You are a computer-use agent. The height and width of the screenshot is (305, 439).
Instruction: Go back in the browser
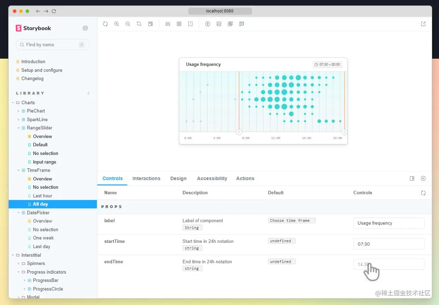tap(38, 11)
